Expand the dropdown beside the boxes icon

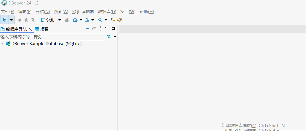click(x=93, y=20)
